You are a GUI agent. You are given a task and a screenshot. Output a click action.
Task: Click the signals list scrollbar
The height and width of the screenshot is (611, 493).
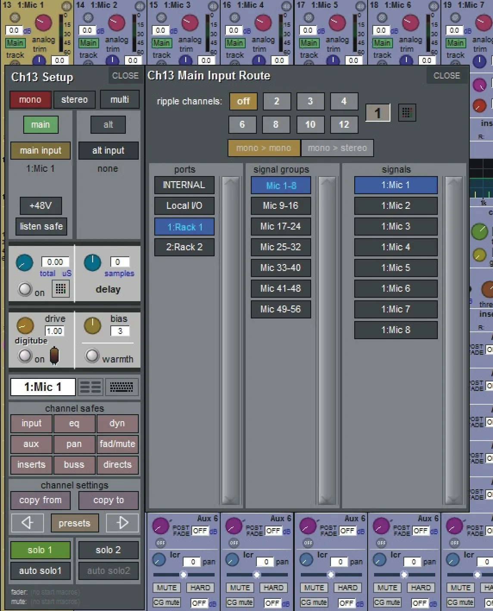pyautogui.click(x=454, y=340)
